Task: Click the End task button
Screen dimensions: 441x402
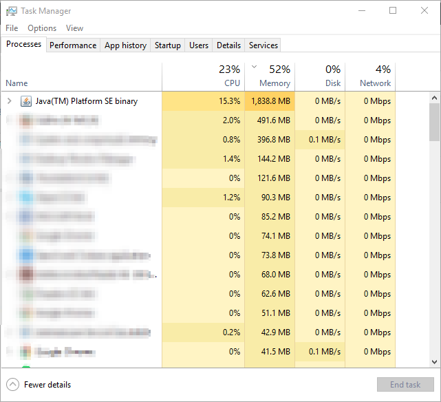Action: 405,385
